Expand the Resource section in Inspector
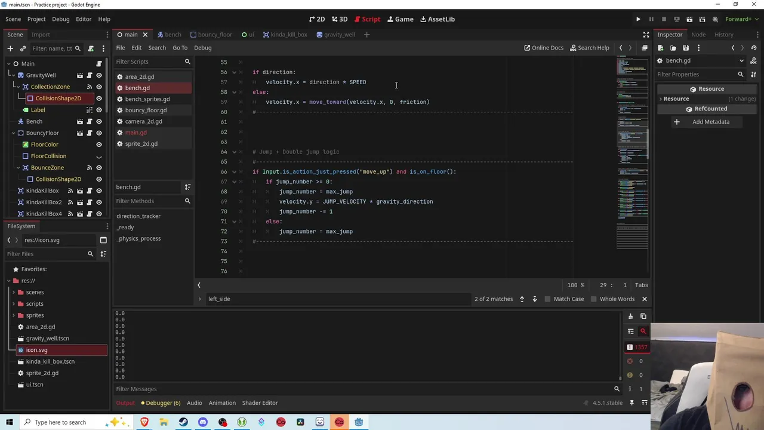The width and height of the screenshot is (764, 430). click(660, 99)
